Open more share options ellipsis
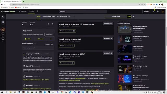Screen dimensions: 167x94 pos(51,39)
